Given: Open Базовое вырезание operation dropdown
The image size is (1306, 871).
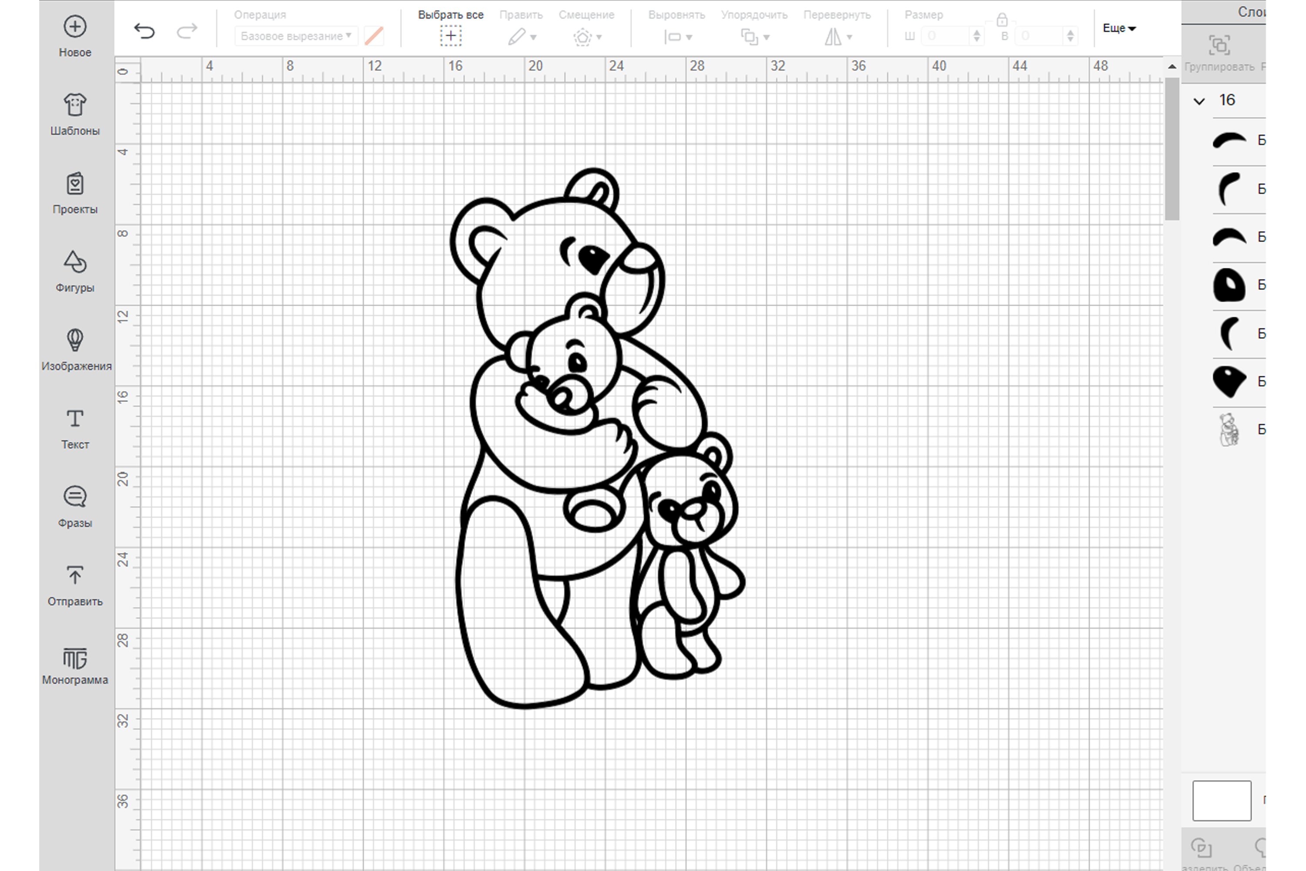Looking at the screenshot, I should click(296, 36).
